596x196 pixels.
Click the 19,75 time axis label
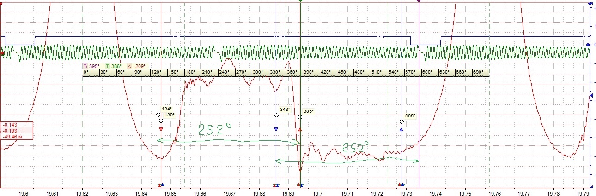coord(466,193)
